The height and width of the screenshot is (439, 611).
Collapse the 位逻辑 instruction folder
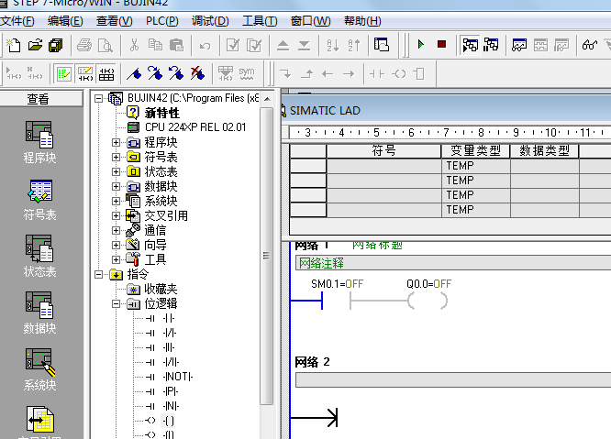(x=116, y=303)
